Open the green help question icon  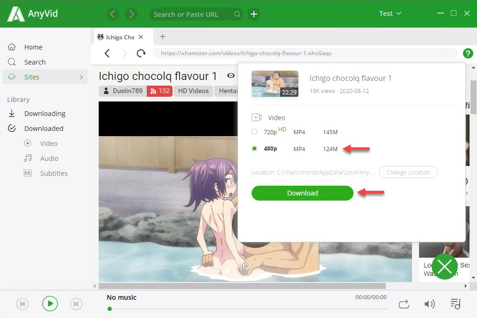(468, 53)
